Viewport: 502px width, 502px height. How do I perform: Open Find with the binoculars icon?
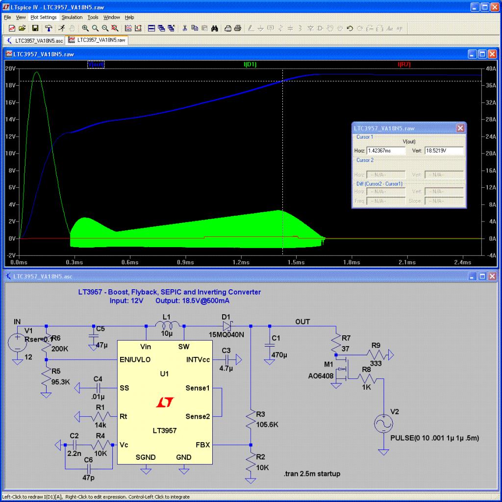pos(215,28)
